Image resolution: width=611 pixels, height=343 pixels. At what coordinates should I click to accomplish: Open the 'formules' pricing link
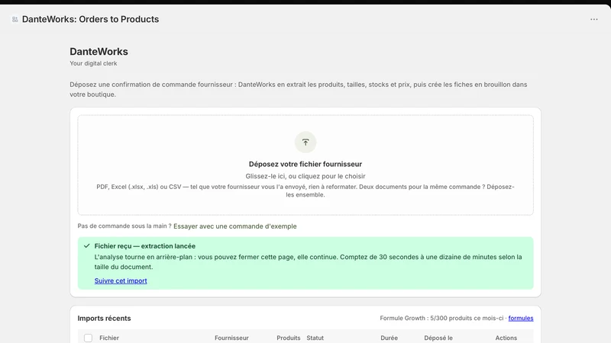tap(521, 318)
